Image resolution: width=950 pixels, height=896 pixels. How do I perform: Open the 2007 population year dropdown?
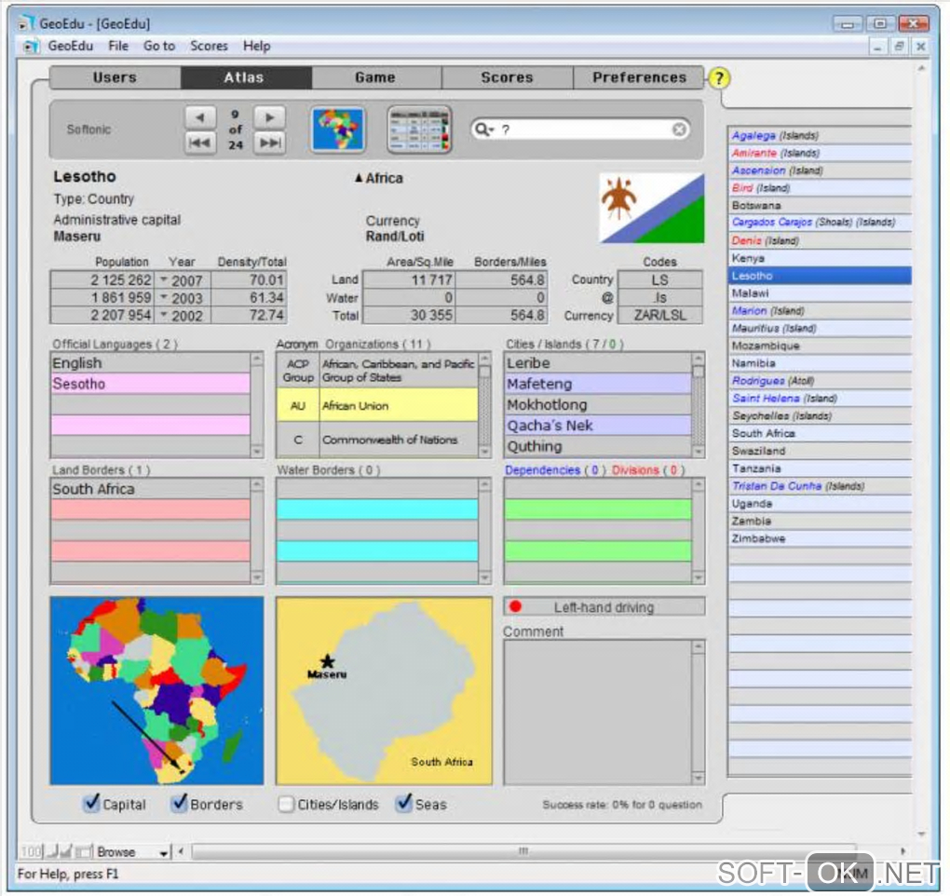(164, 279)
